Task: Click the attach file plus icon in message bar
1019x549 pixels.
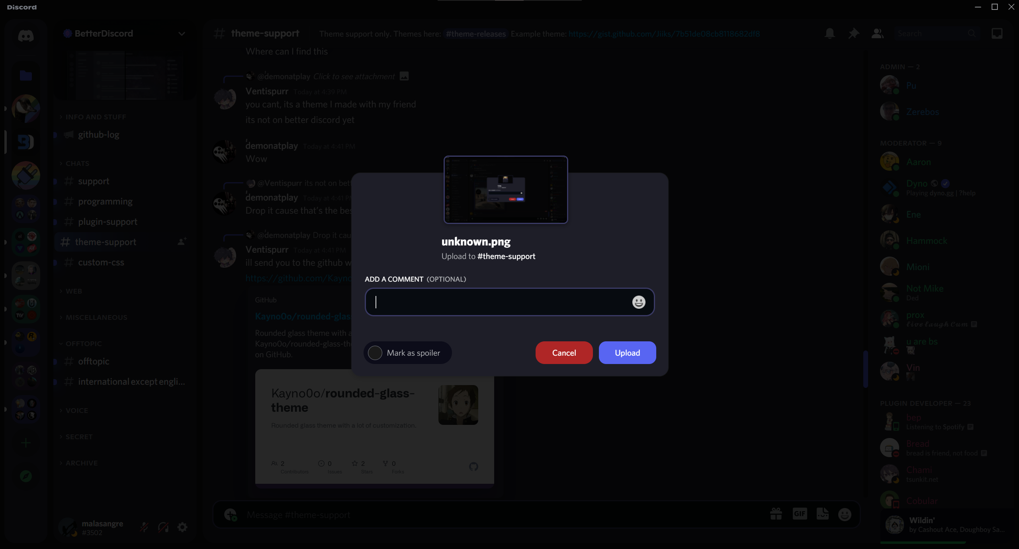Action: coord(231,514)
